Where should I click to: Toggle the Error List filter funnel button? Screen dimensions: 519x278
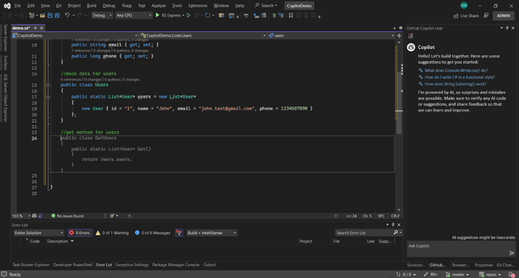tap(179, 233)
